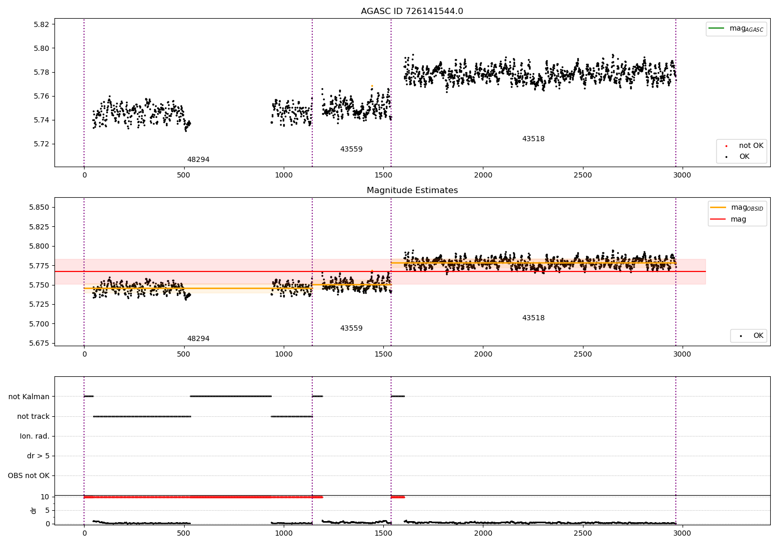Screen dimensions: 778x545
Task: Click label 43559 in the top plot
Action: click(x=351, y=149)
